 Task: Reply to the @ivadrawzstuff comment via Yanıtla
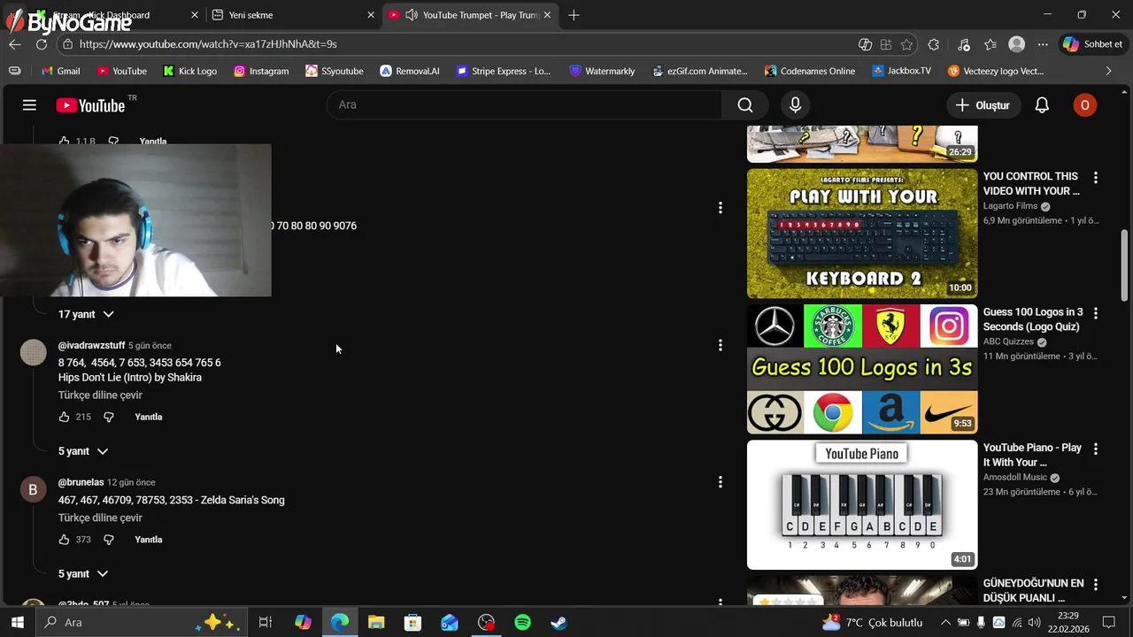[149, 417]
